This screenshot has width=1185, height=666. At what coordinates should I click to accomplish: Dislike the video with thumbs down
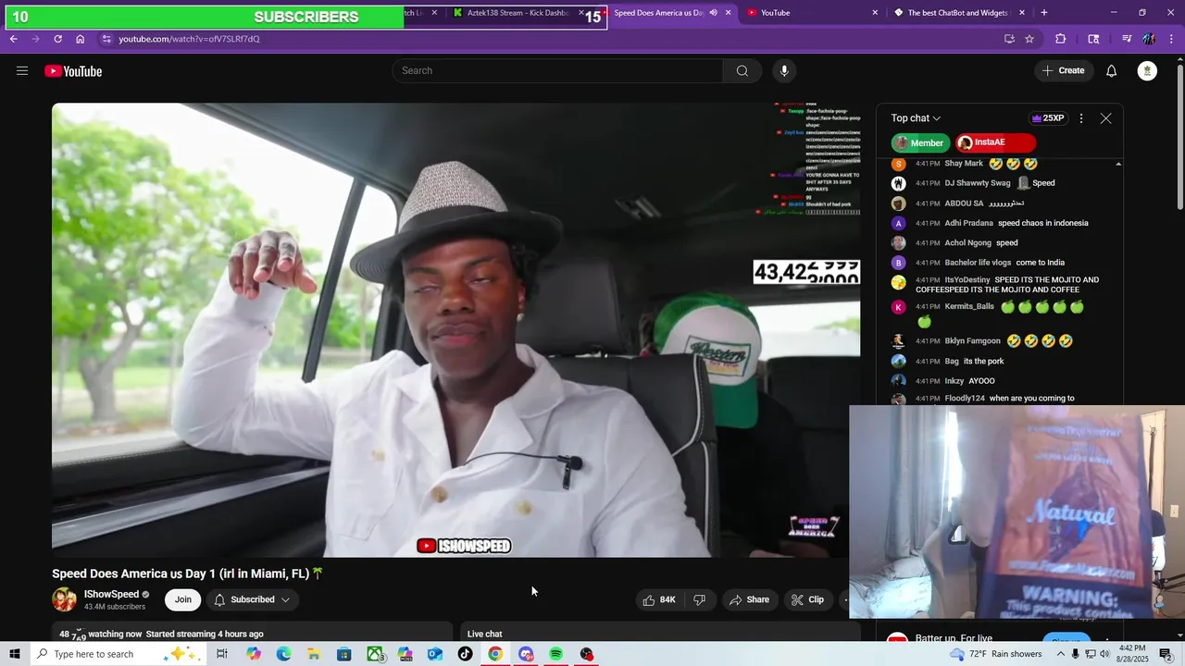pos(699,599)
